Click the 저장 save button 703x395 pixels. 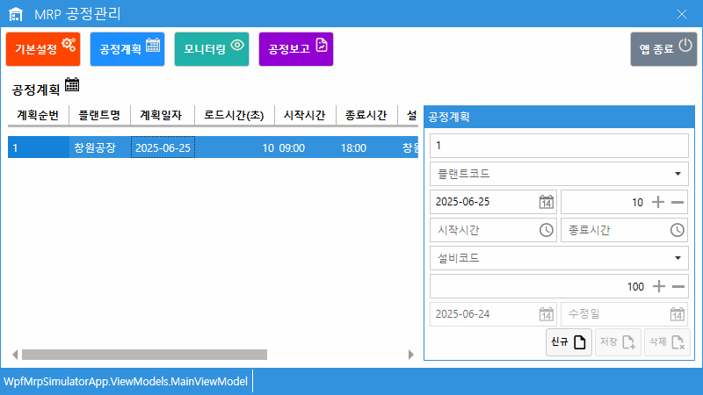click(x=618, y=342)
